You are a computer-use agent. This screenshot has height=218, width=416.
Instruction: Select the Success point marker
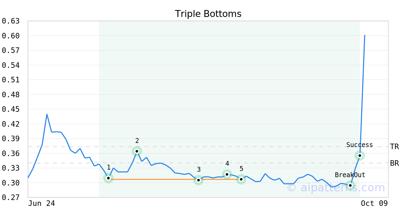pos(360,156)
